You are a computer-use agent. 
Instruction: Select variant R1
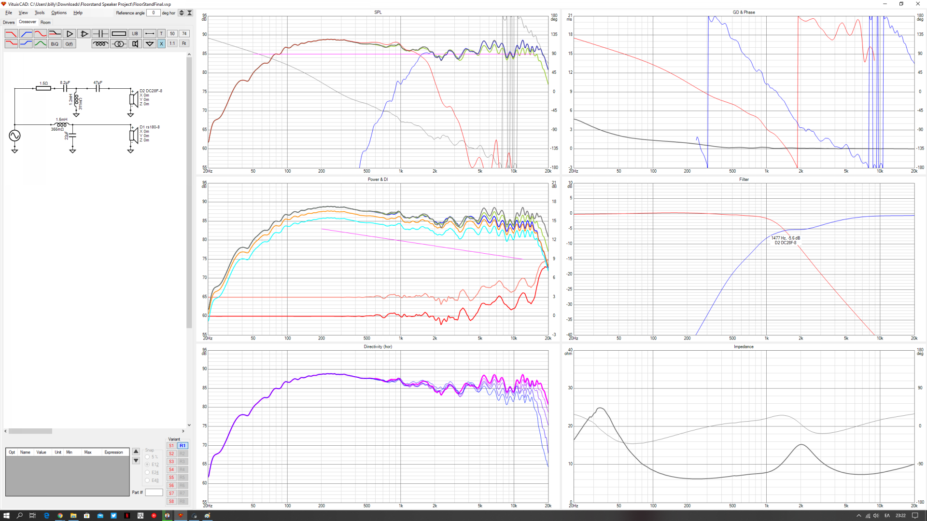click(x=183, y=446)
